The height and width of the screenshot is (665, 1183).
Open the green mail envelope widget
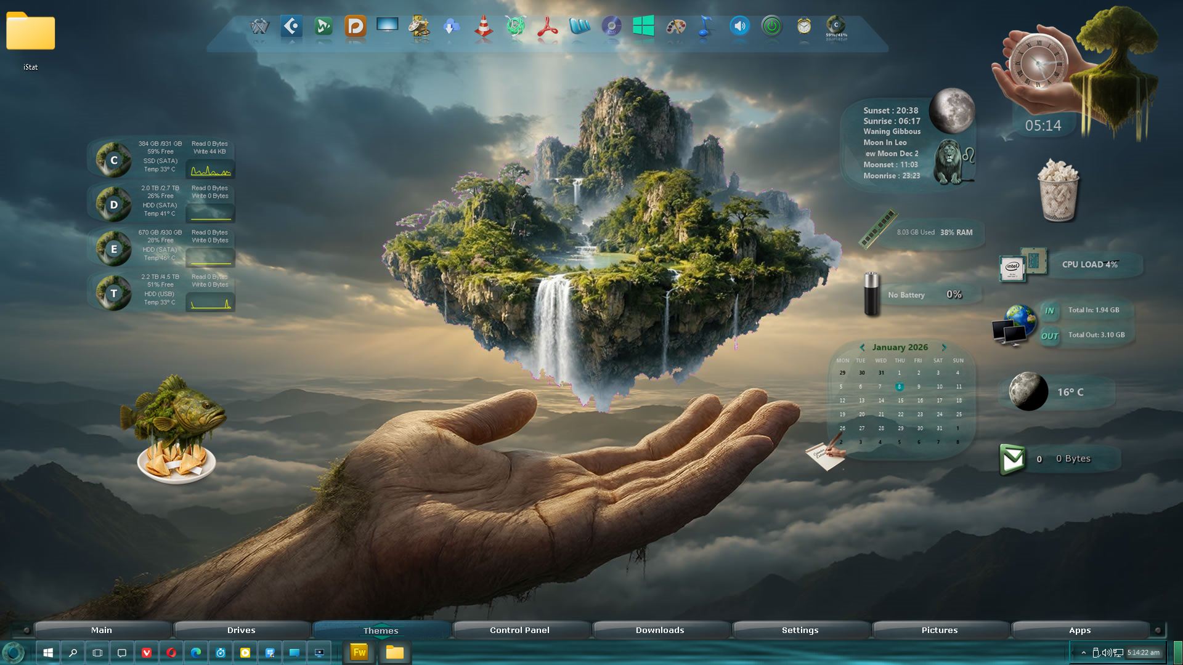pos(1012,459)
